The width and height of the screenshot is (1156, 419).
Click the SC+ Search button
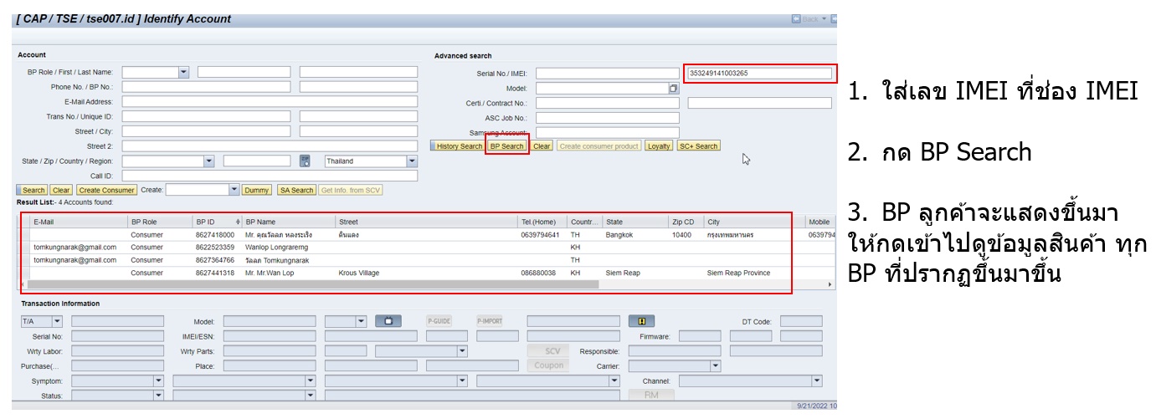(x=698, y=146)
